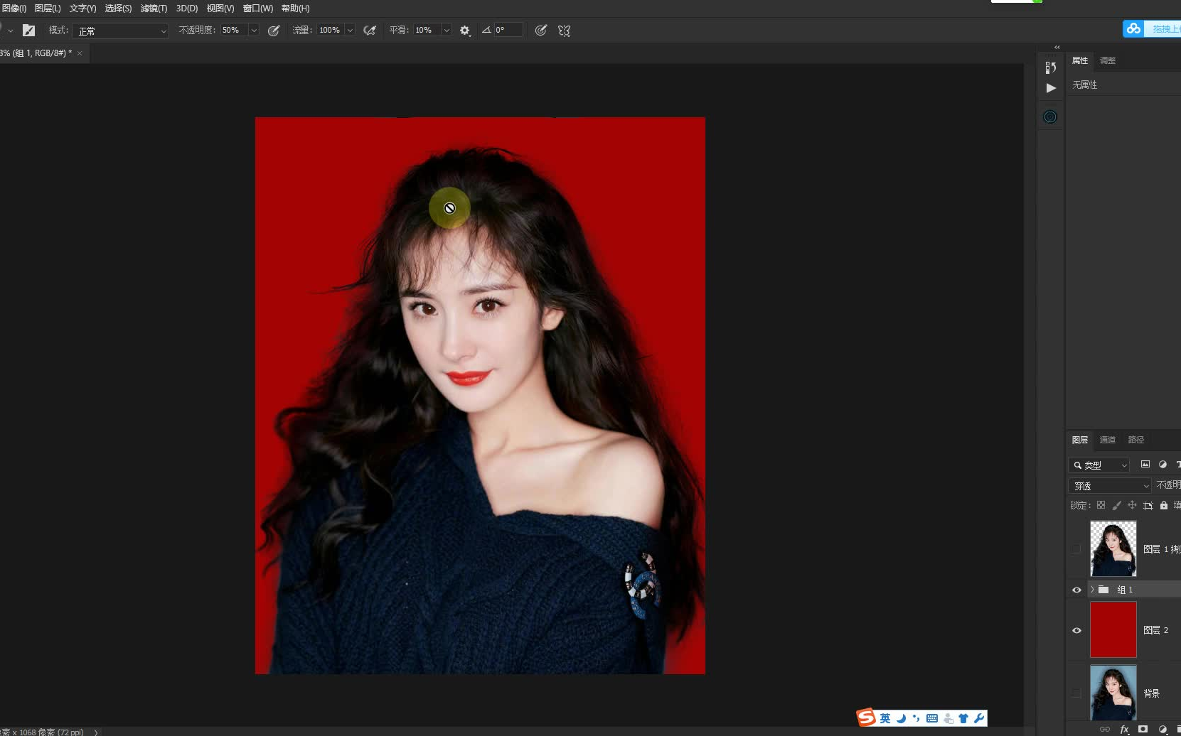Enable tablet pressure control for opacity
This screenshot has width=1181, height=736.
[x=274, y=30]
